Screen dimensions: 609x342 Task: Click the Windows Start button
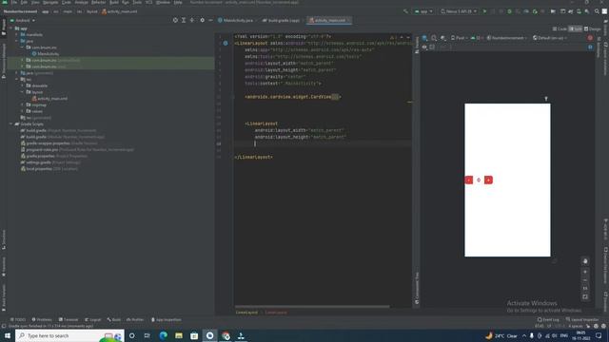tap(8, 335)
